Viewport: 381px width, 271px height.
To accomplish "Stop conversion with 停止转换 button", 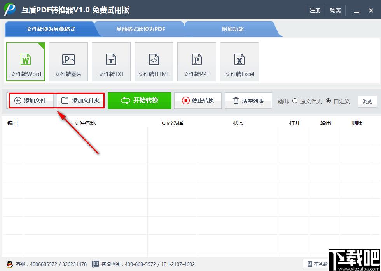I will coord(198,101).
